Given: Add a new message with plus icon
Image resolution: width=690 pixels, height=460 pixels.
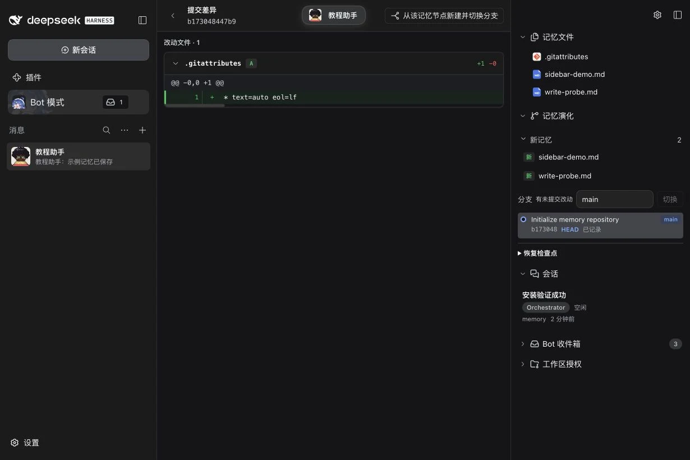Looking at the screenshot, I should coord(142,130).
